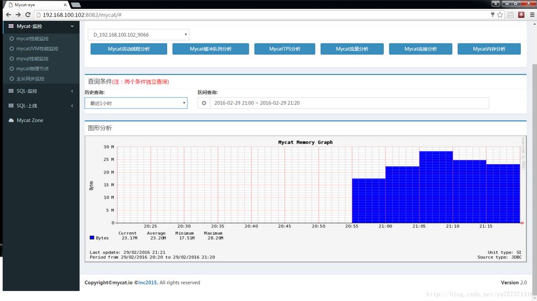Click the grid icon beside Mycat-监控
Viewport: 537px width, 301px height.
click(11, 26)
